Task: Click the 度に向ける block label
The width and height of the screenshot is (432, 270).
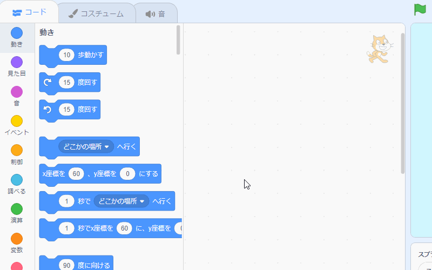Action: [93, 266]
